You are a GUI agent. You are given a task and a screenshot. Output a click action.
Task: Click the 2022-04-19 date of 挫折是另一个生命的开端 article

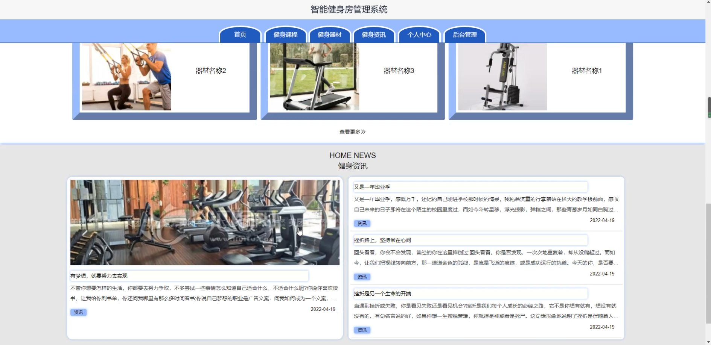pos(602,327)
